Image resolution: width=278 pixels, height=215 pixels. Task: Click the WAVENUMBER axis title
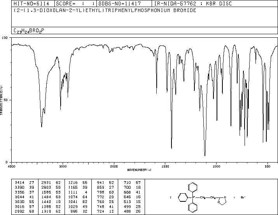[x=139, y=170]
